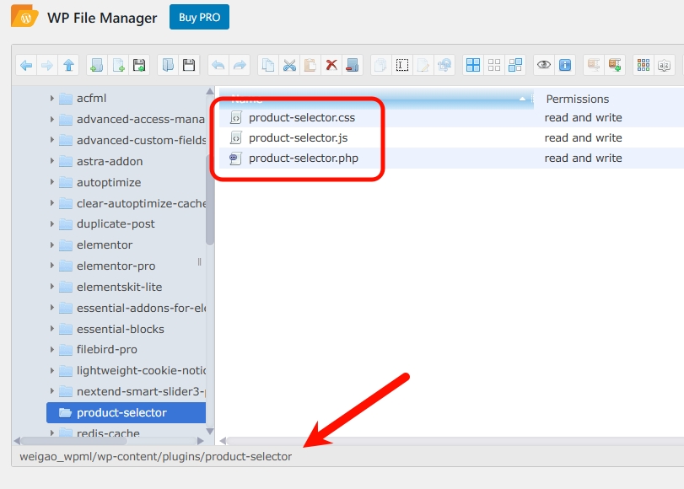Click the folder path in status bar
The height and width of the screenshot is (489, 684).
pyautogui.click(x=156, y=457)
